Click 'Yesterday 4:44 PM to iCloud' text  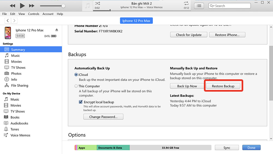point(190,101)
